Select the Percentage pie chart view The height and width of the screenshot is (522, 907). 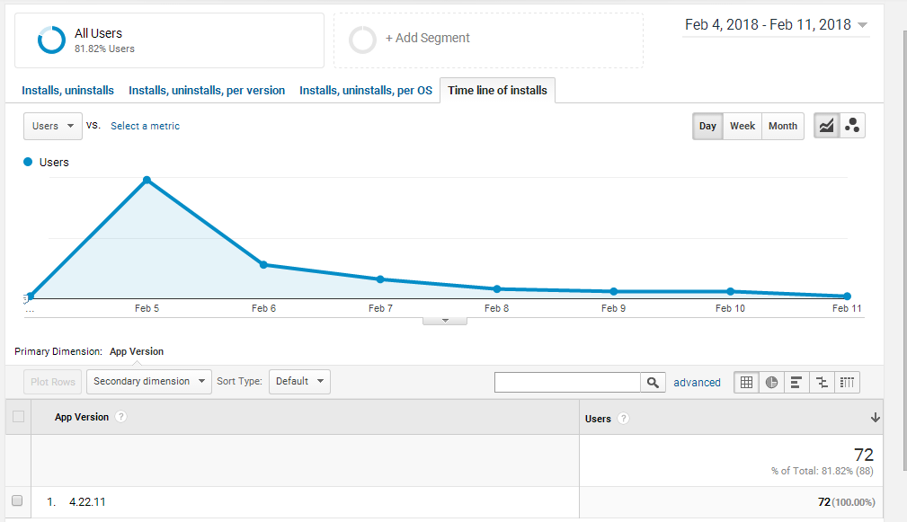[x=771, y=382]
